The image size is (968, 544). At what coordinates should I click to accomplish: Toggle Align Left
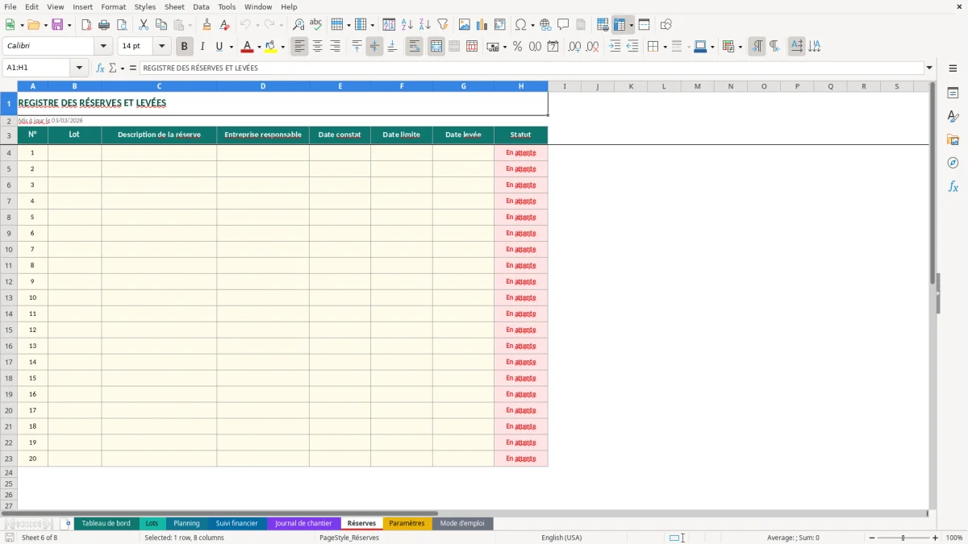299,47
